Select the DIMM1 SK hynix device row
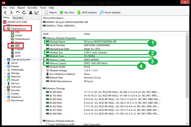The height and width of the screenshot is (127, 191). [65, 22]
